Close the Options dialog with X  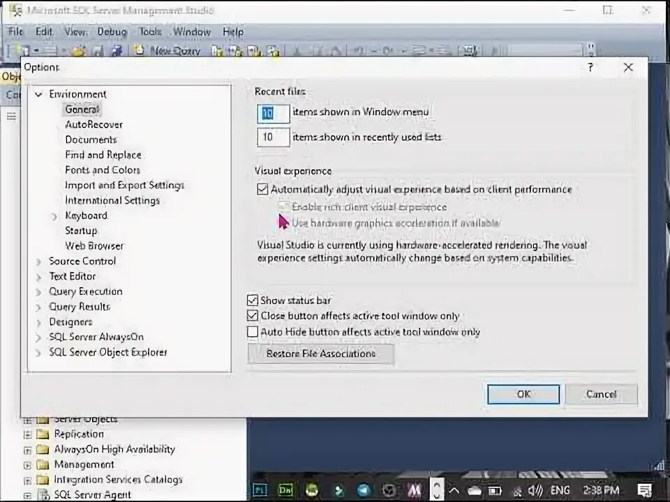[x=628, y=68]
